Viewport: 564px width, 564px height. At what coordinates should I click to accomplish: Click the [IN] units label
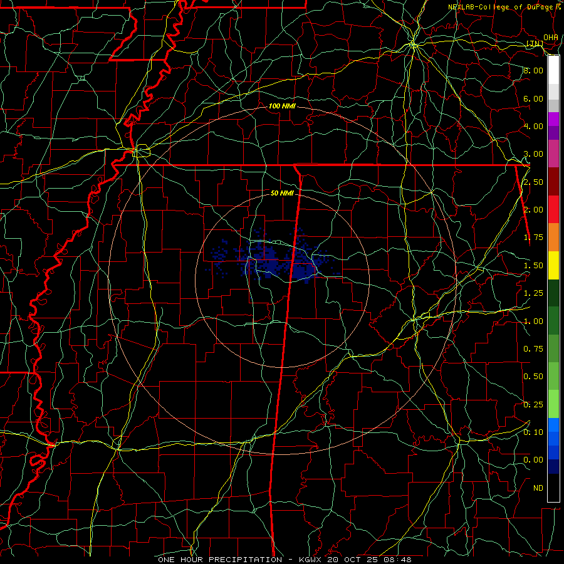point(535,43)
